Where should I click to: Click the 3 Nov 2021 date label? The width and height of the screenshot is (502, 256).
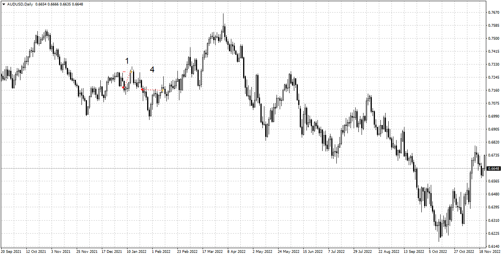coord(61,251)
